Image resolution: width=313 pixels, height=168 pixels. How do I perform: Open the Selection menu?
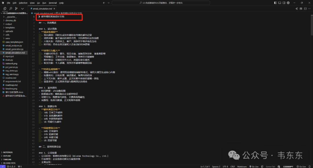(23, 3)
